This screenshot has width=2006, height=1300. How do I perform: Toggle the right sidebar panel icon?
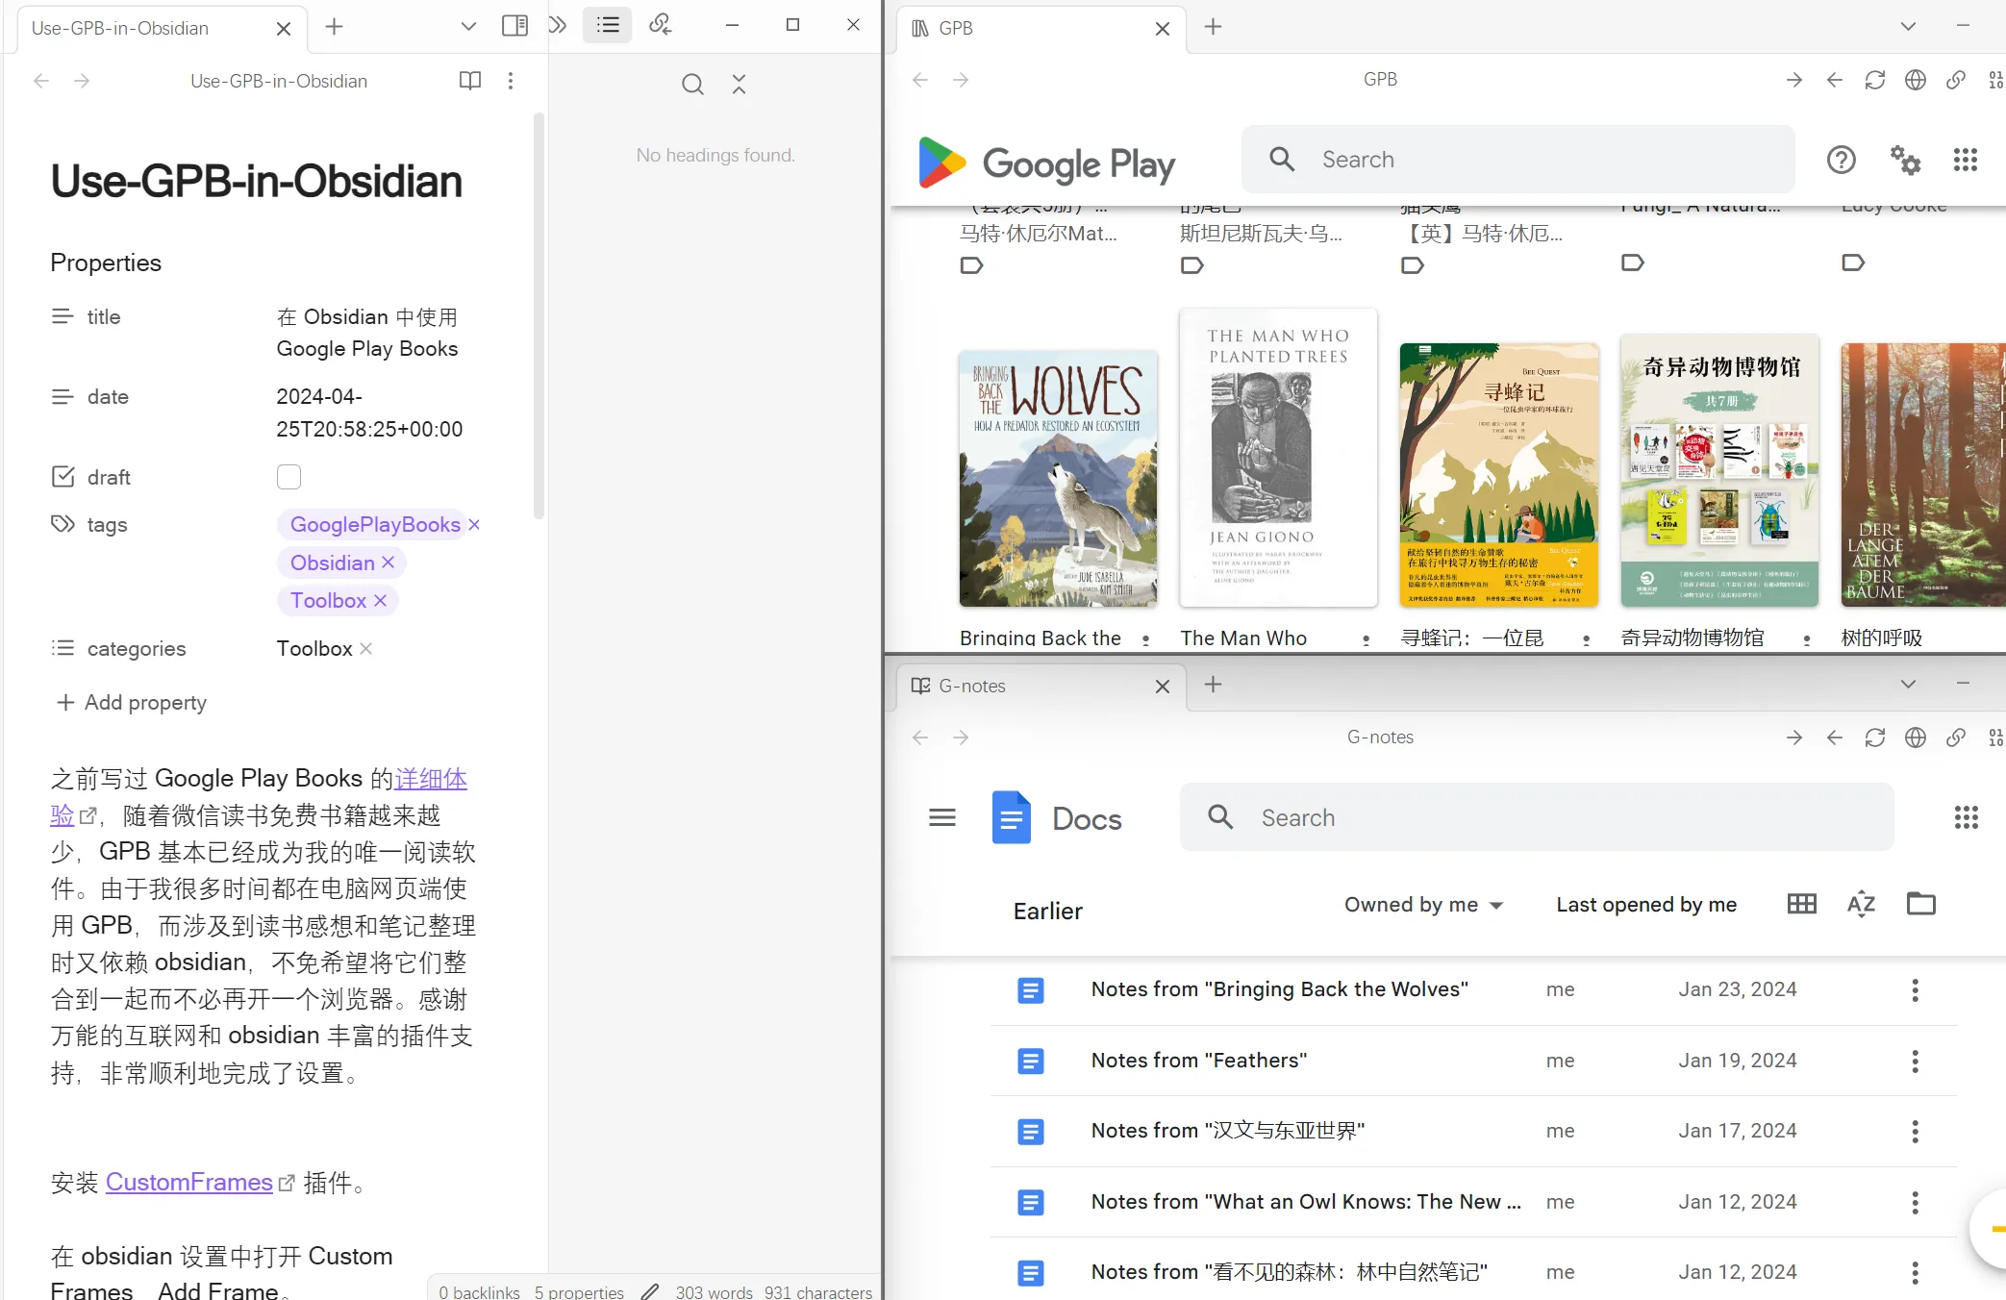514,26
